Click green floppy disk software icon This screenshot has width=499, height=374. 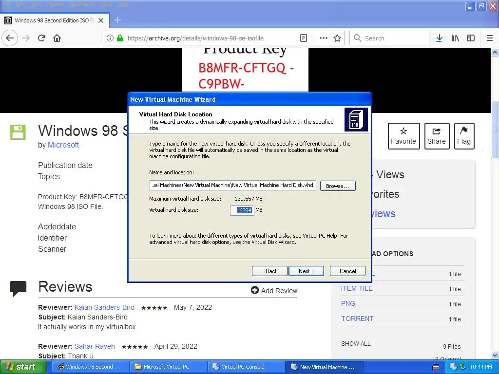tap(18, 132)
